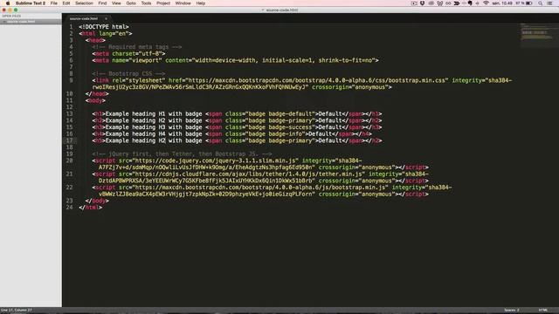Click the closing </body> tag
Image resolution: width=559 pixels, height=314 pixels.
(97, 201)
